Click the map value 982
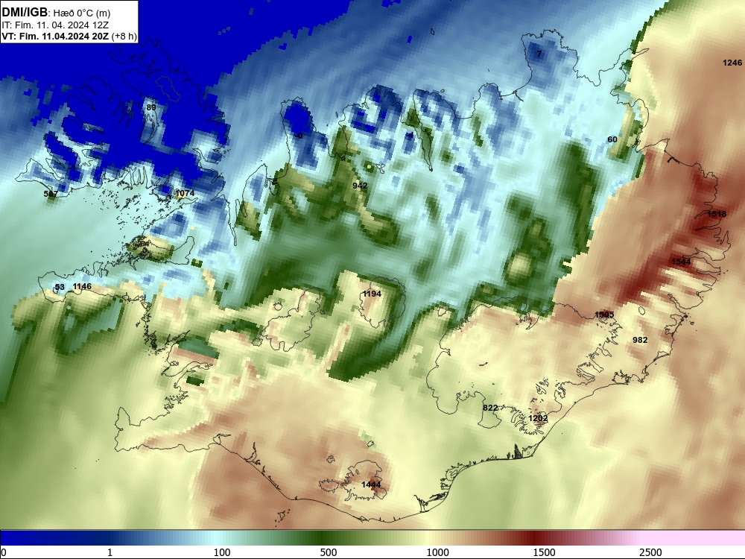Image resolution: width=745 pixels, height=559 pixels. [x=640, y=340]
